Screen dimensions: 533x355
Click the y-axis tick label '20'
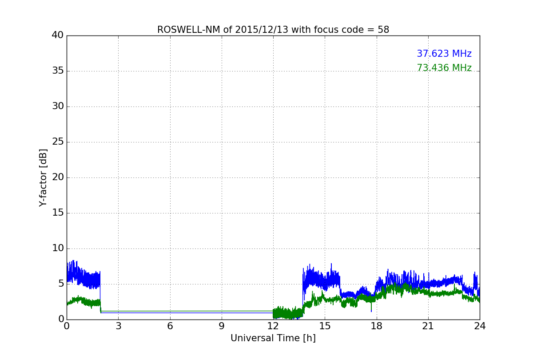tap(58, 177)
